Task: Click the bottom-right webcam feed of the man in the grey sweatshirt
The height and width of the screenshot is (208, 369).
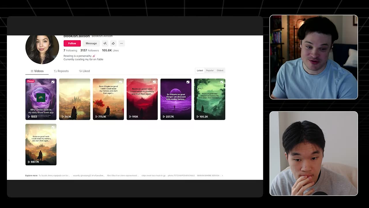Action: pyautogui.click(x=314, y=154)
